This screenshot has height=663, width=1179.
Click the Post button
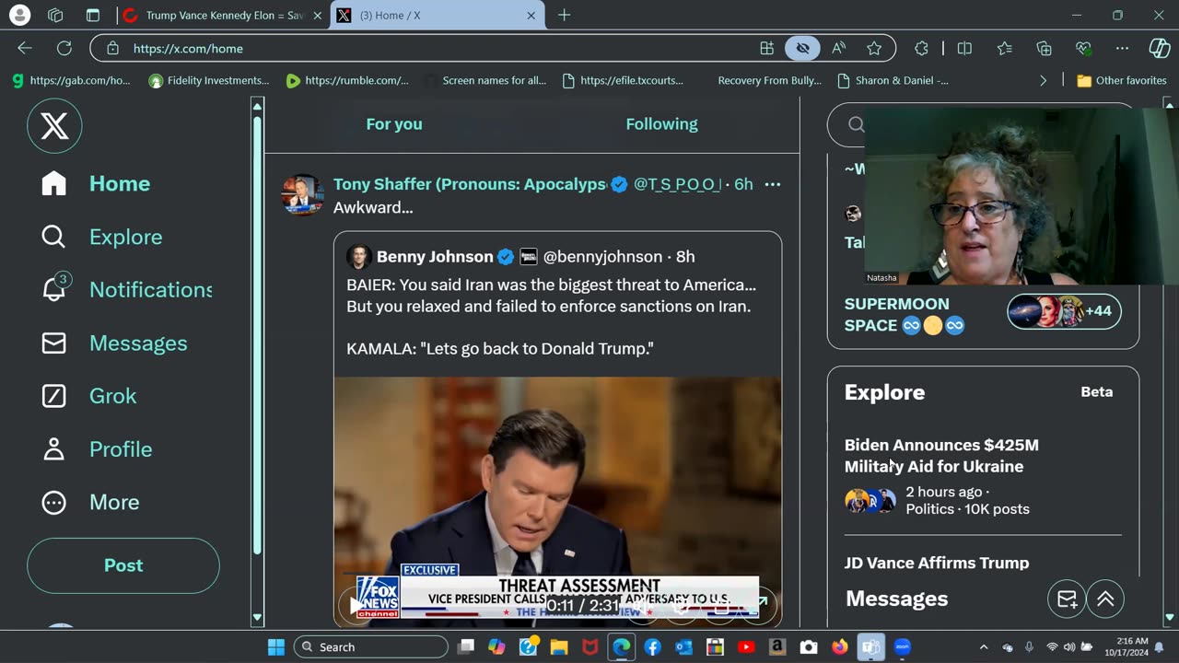click(x=123, y=565)
